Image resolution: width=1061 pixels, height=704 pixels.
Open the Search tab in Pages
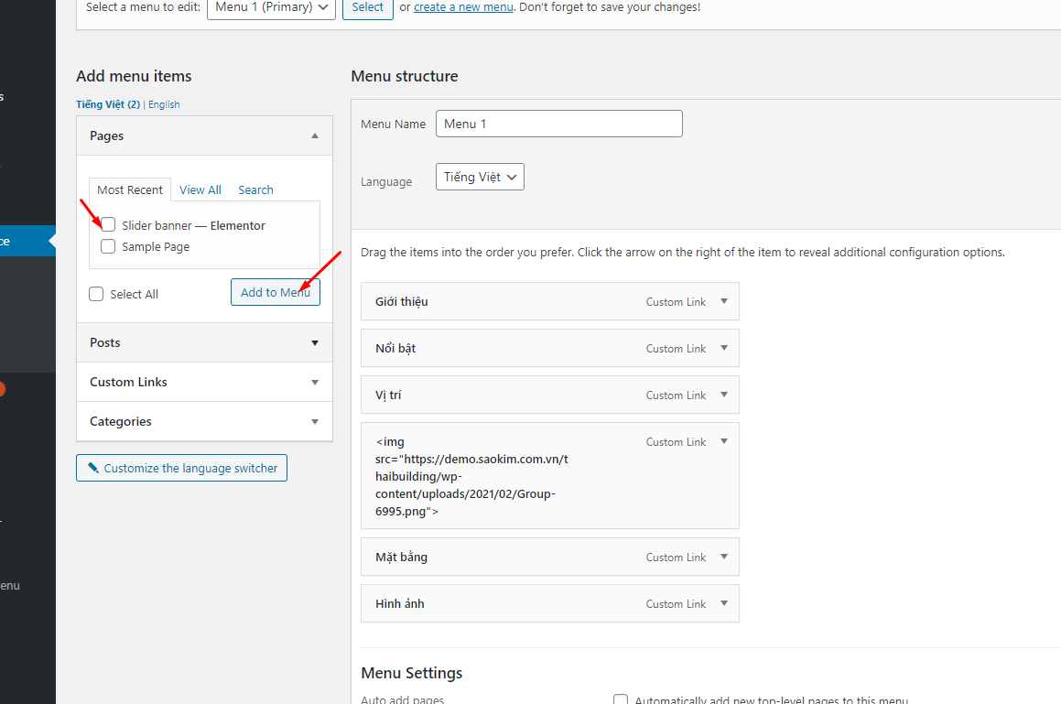255,190
